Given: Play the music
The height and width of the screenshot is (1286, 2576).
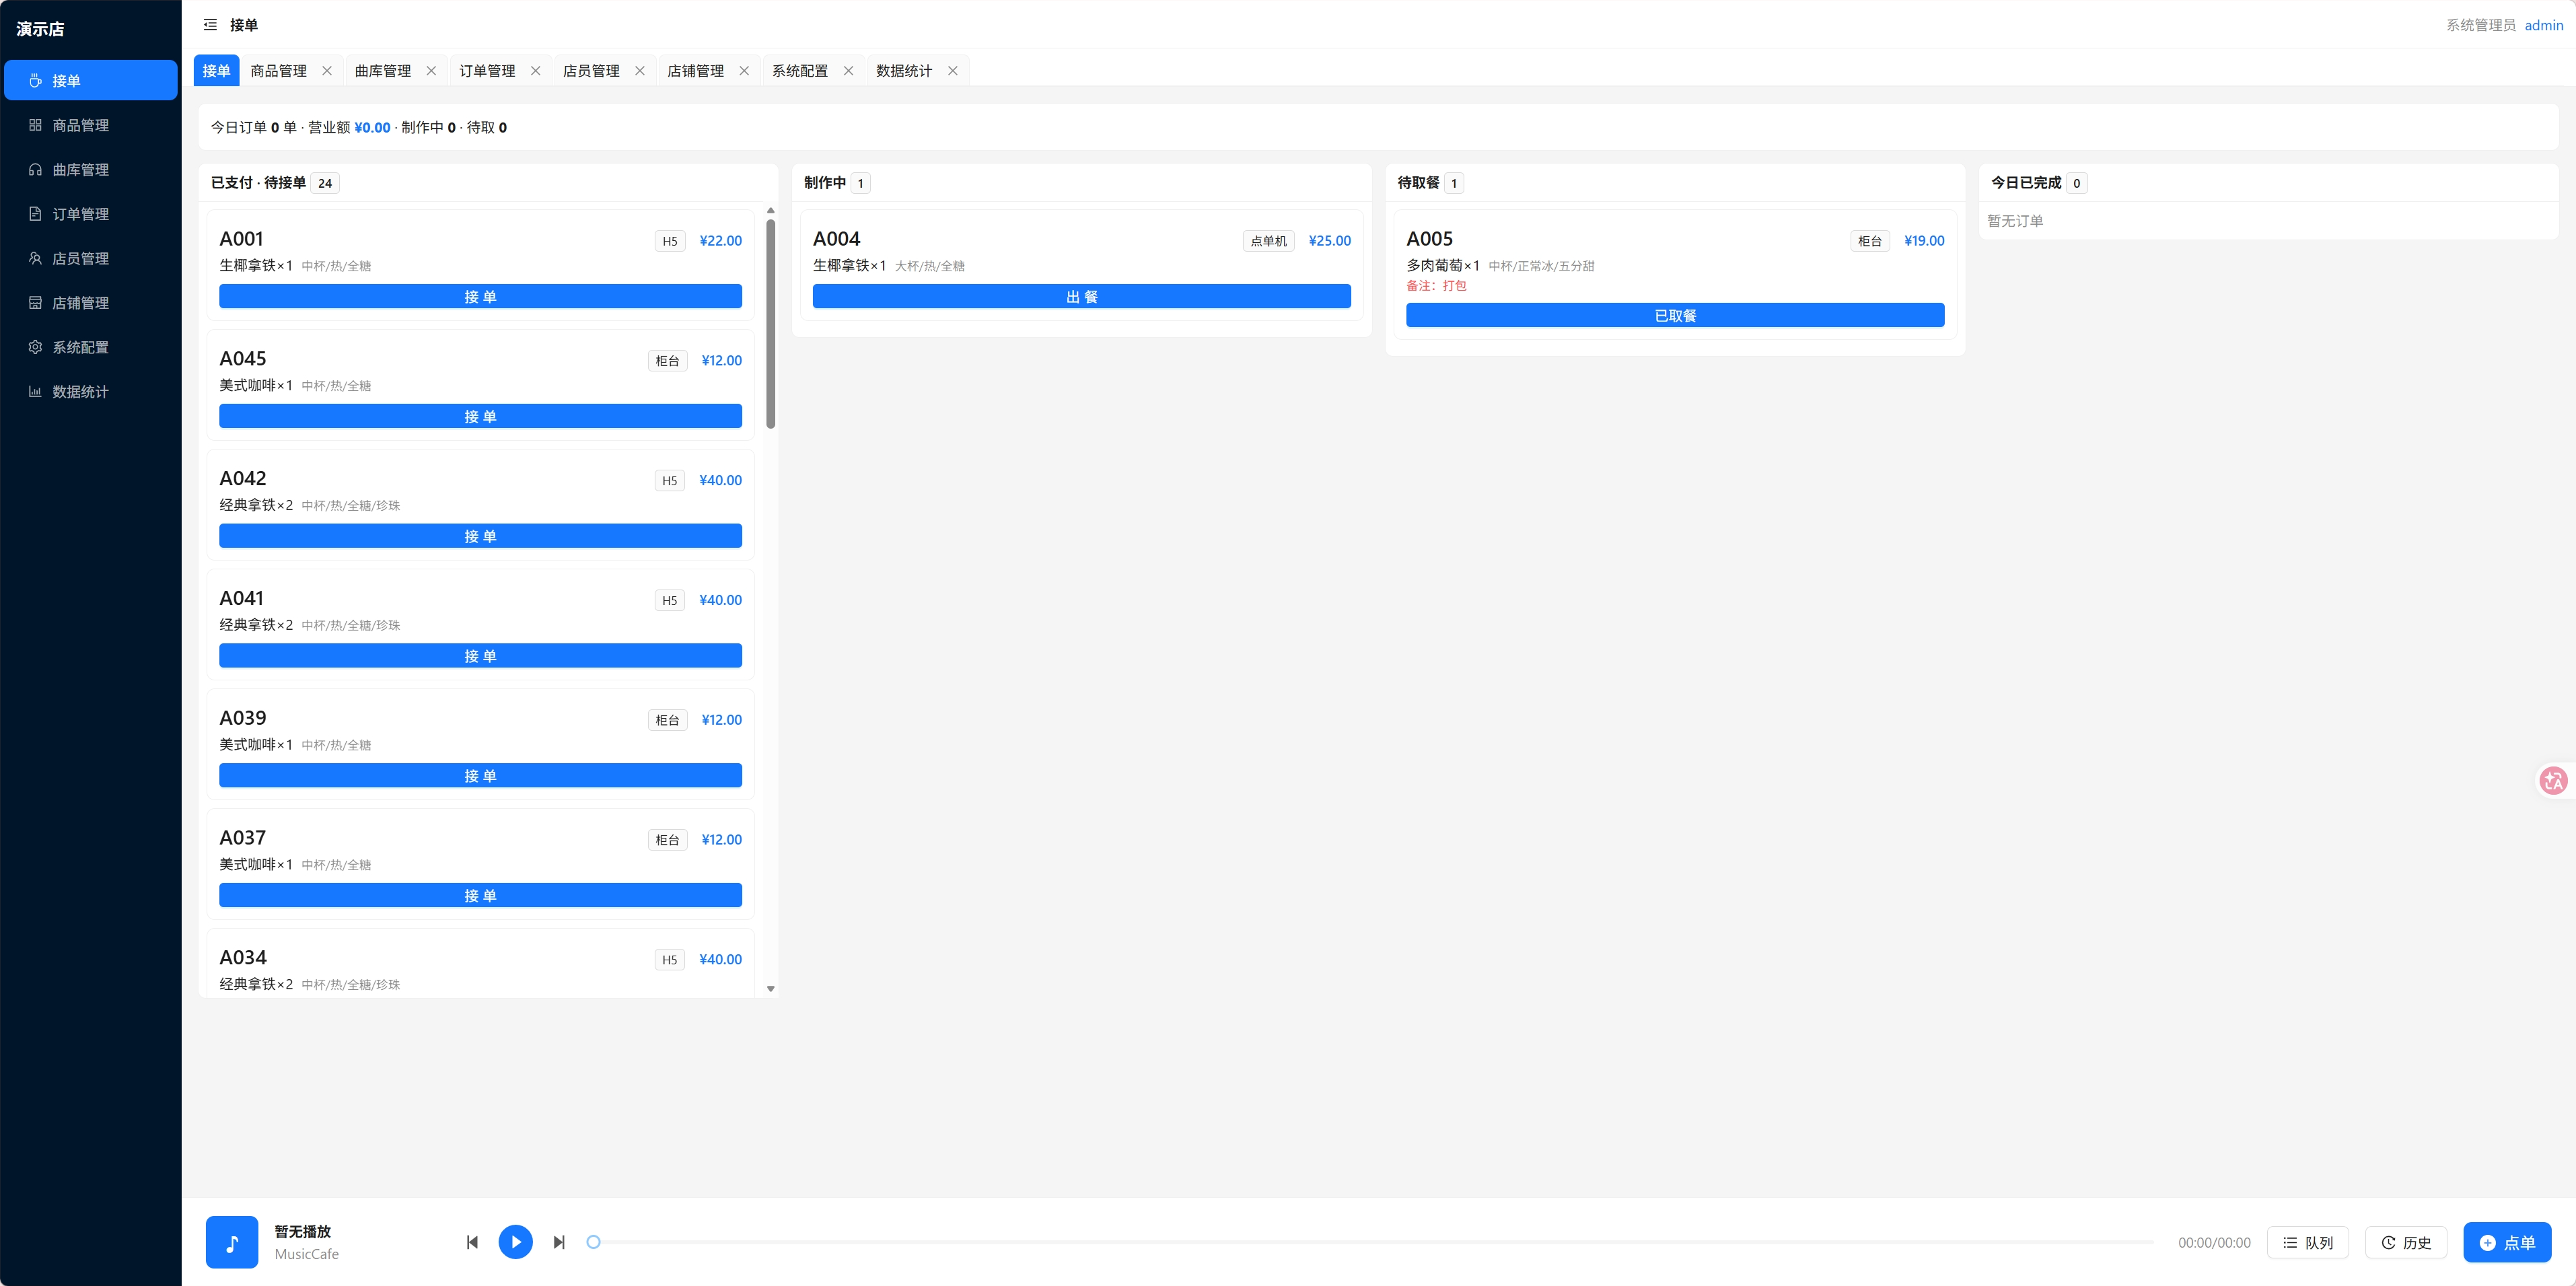Looking at the screenshot, I should 516,1242.
